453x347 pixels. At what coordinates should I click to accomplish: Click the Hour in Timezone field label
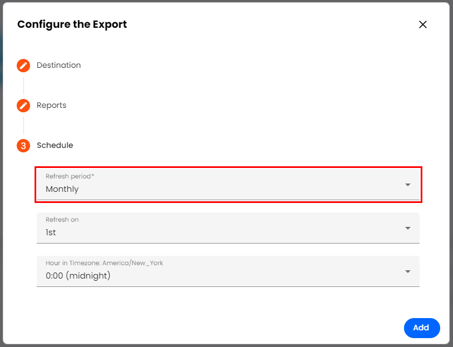pos(104,263)
